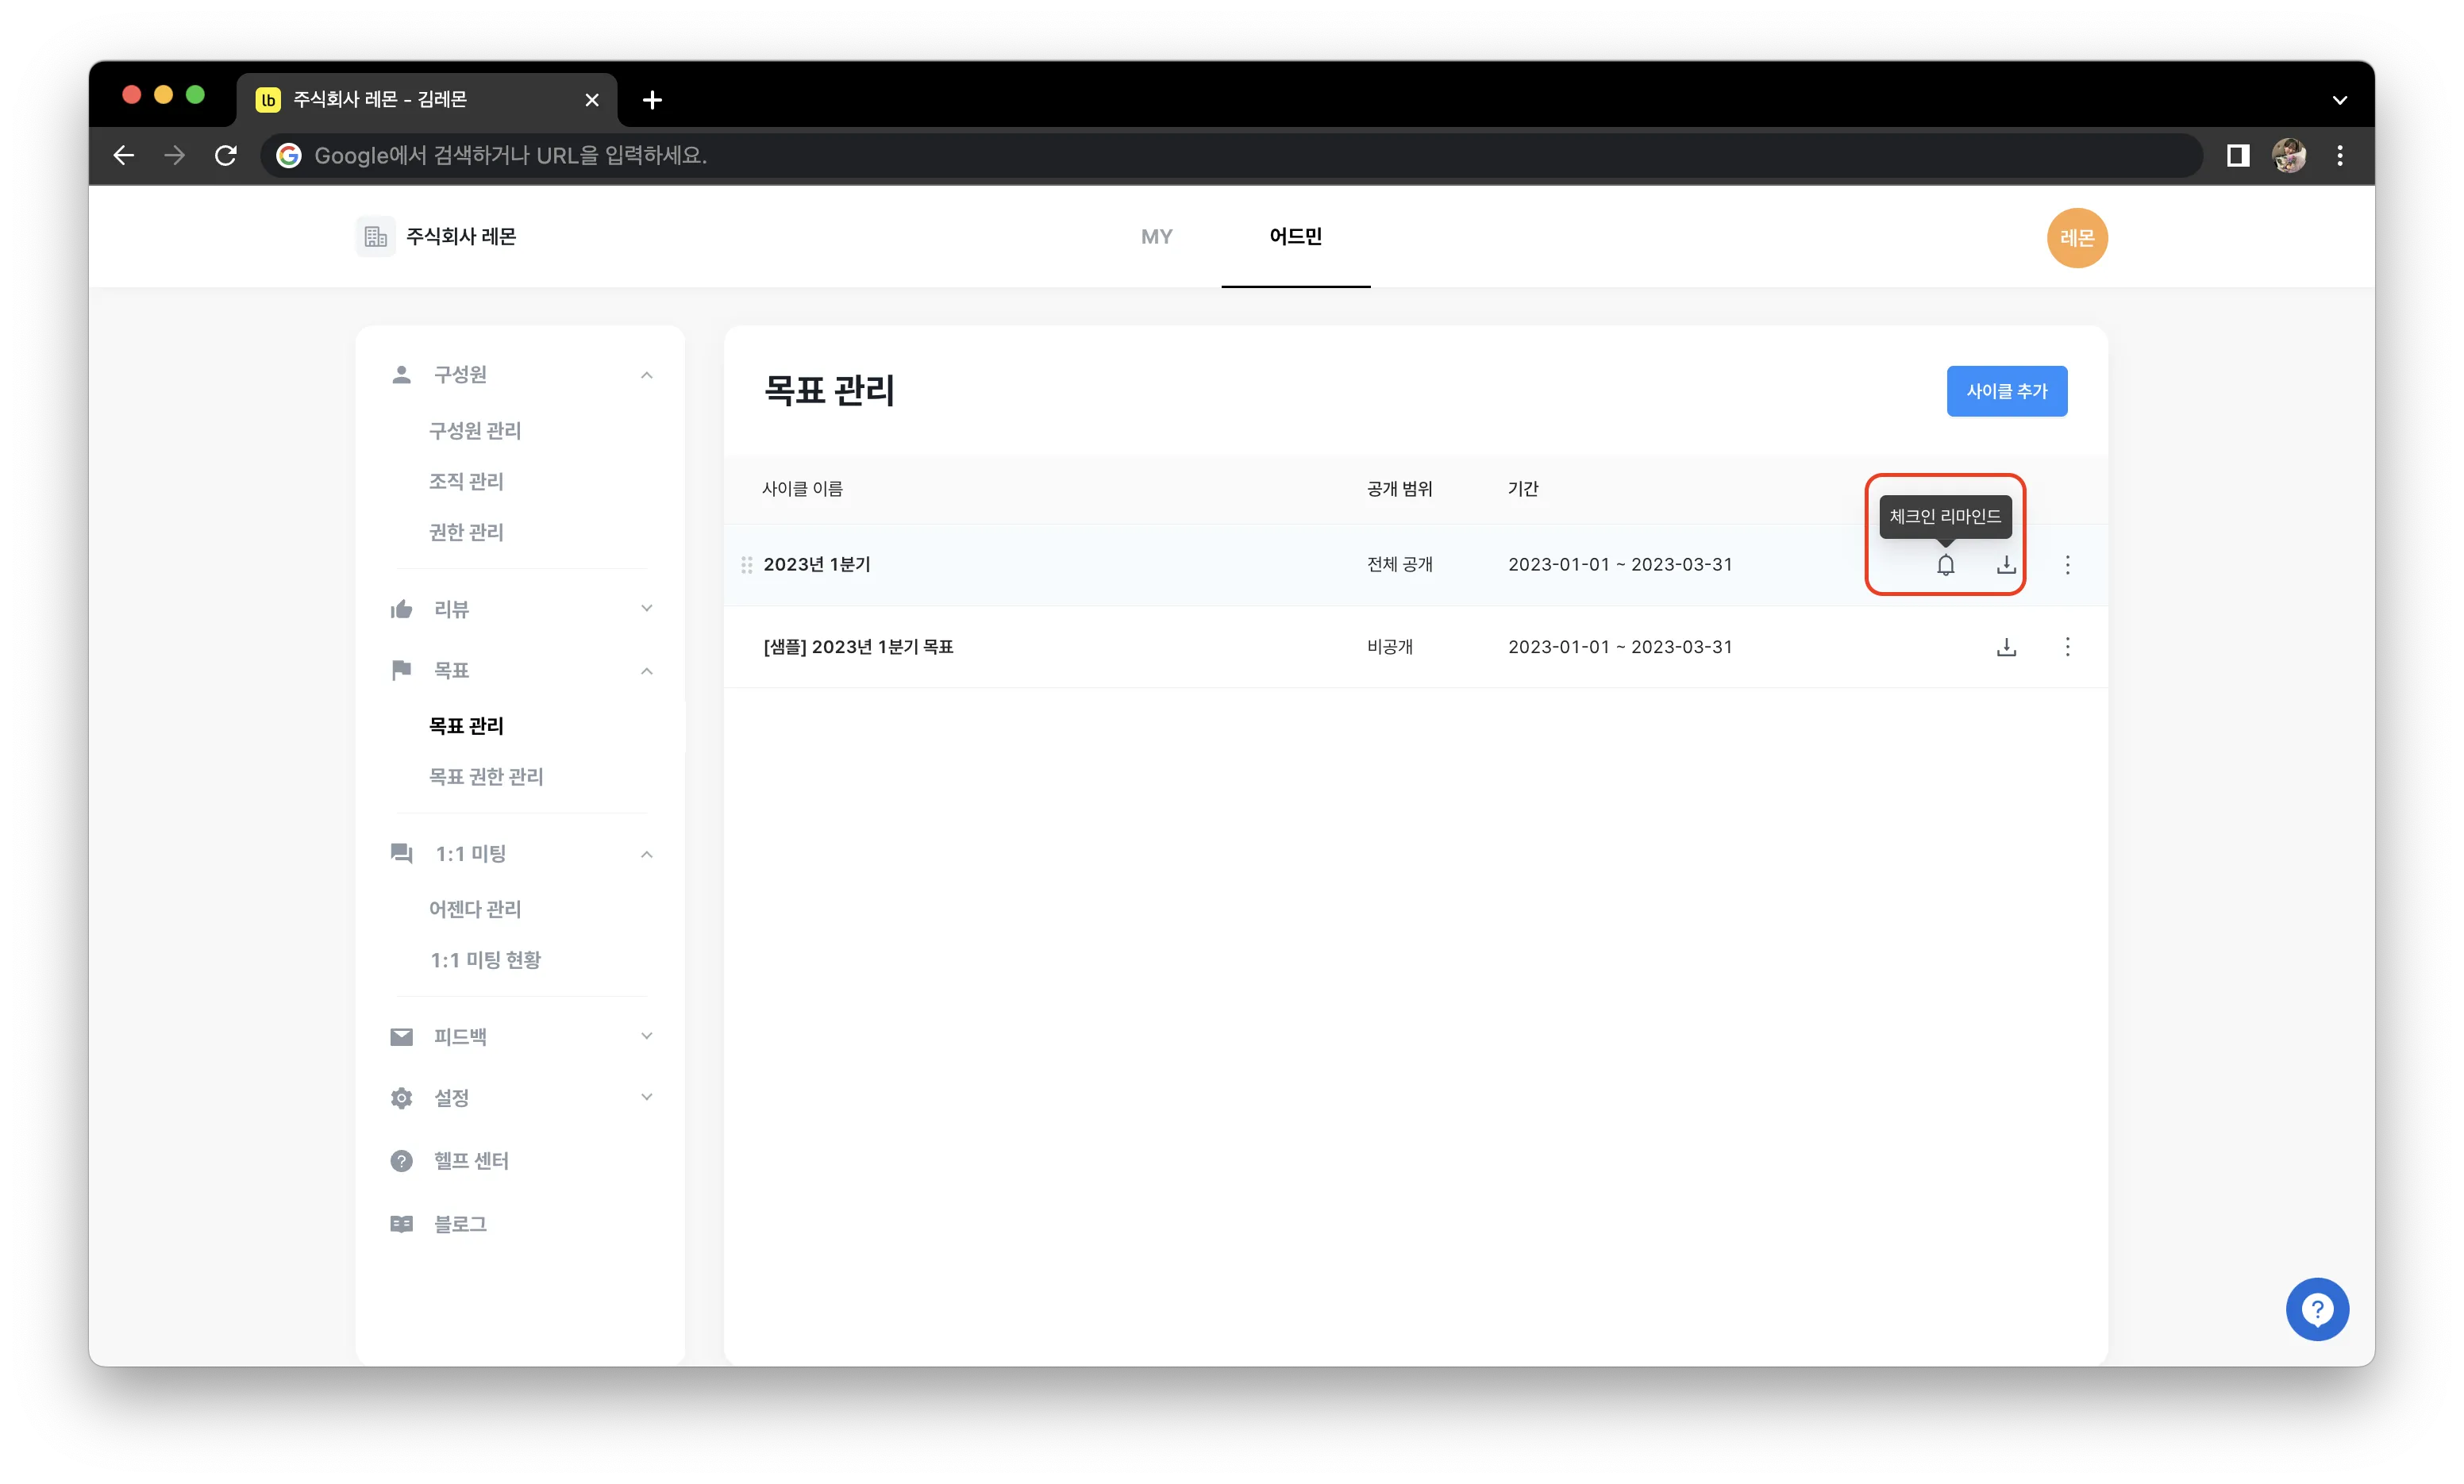Open the 블로그 link
Image resolution: width=2464 pixels, height=1484 pixels.
pyautogui.click(x=460, y=1223)
